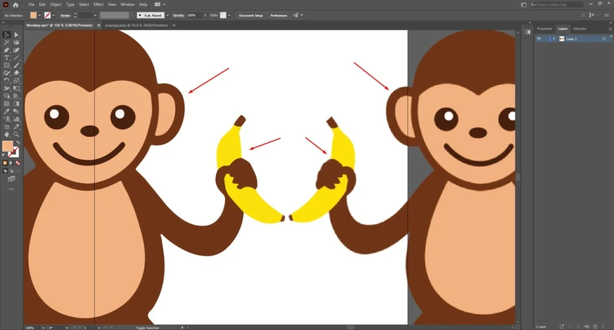This screenshot has height=330, width=614.
Task: Pick the Paintbrush tool
Action: pyautogui.click(x=16, y=65)
